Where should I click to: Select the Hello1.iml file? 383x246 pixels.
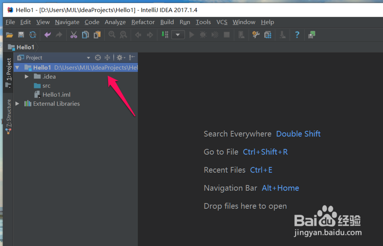point(75,95)
